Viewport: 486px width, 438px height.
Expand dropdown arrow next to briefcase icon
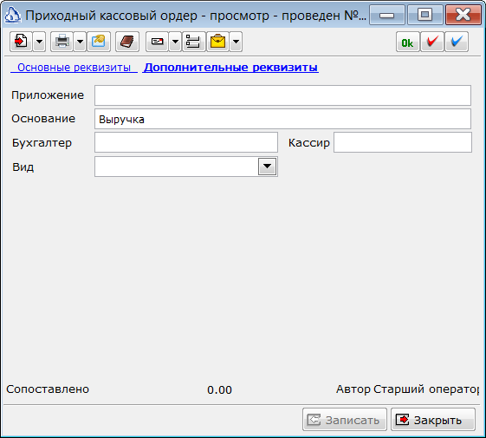[x=236, y=42]
